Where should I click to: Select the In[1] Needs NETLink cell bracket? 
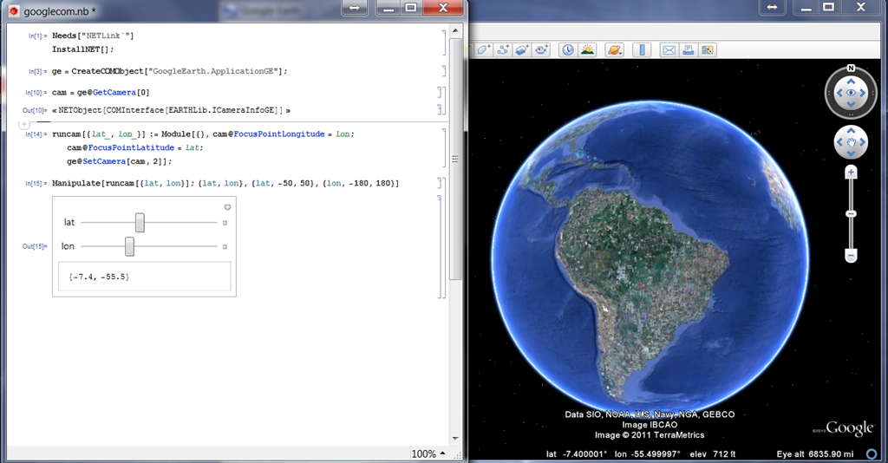click(443, 42)
